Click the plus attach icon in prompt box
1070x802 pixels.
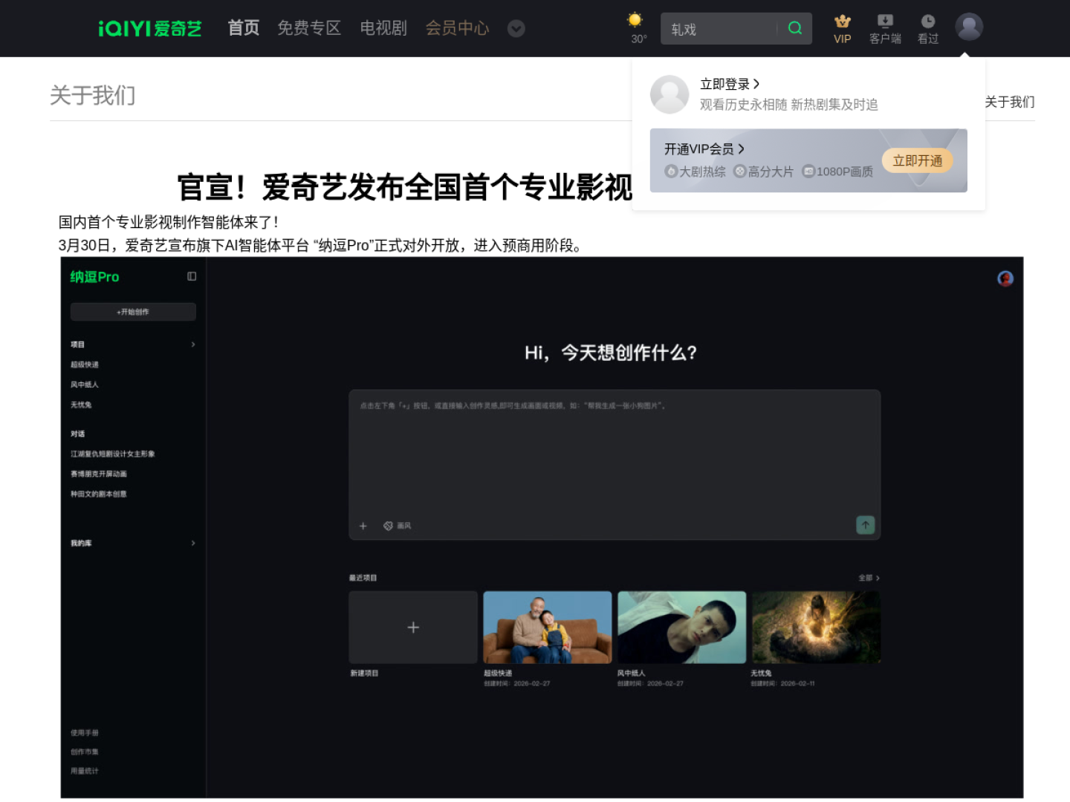363,526
